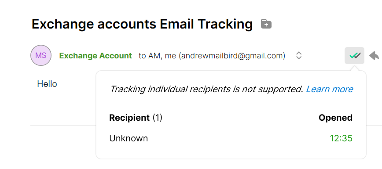Click the Hello message body text
This screenshot has height=169, width=382.
47,84
